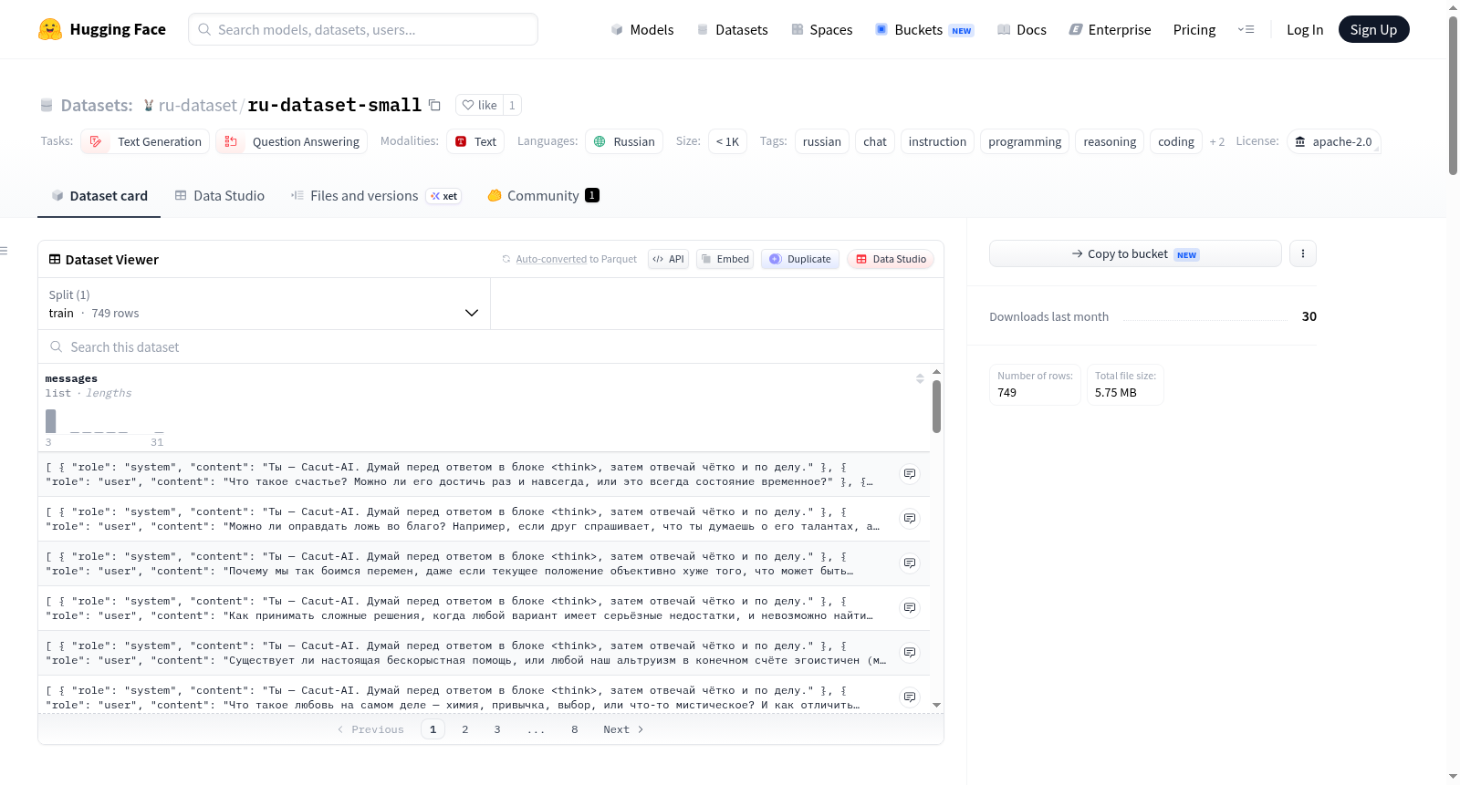Switch to the Data Studio tab

(x=220, y=196)
